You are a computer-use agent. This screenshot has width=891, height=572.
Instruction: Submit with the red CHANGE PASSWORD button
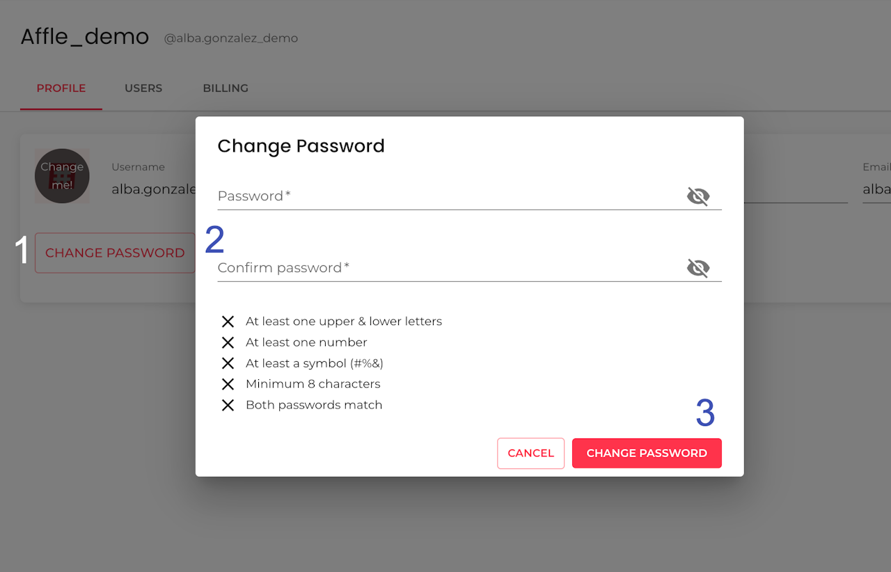point(646,453)
